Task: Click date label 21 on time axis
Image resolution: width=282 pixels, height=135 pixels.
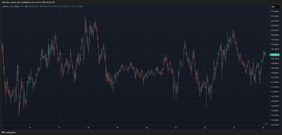Action: pos(176,128)
